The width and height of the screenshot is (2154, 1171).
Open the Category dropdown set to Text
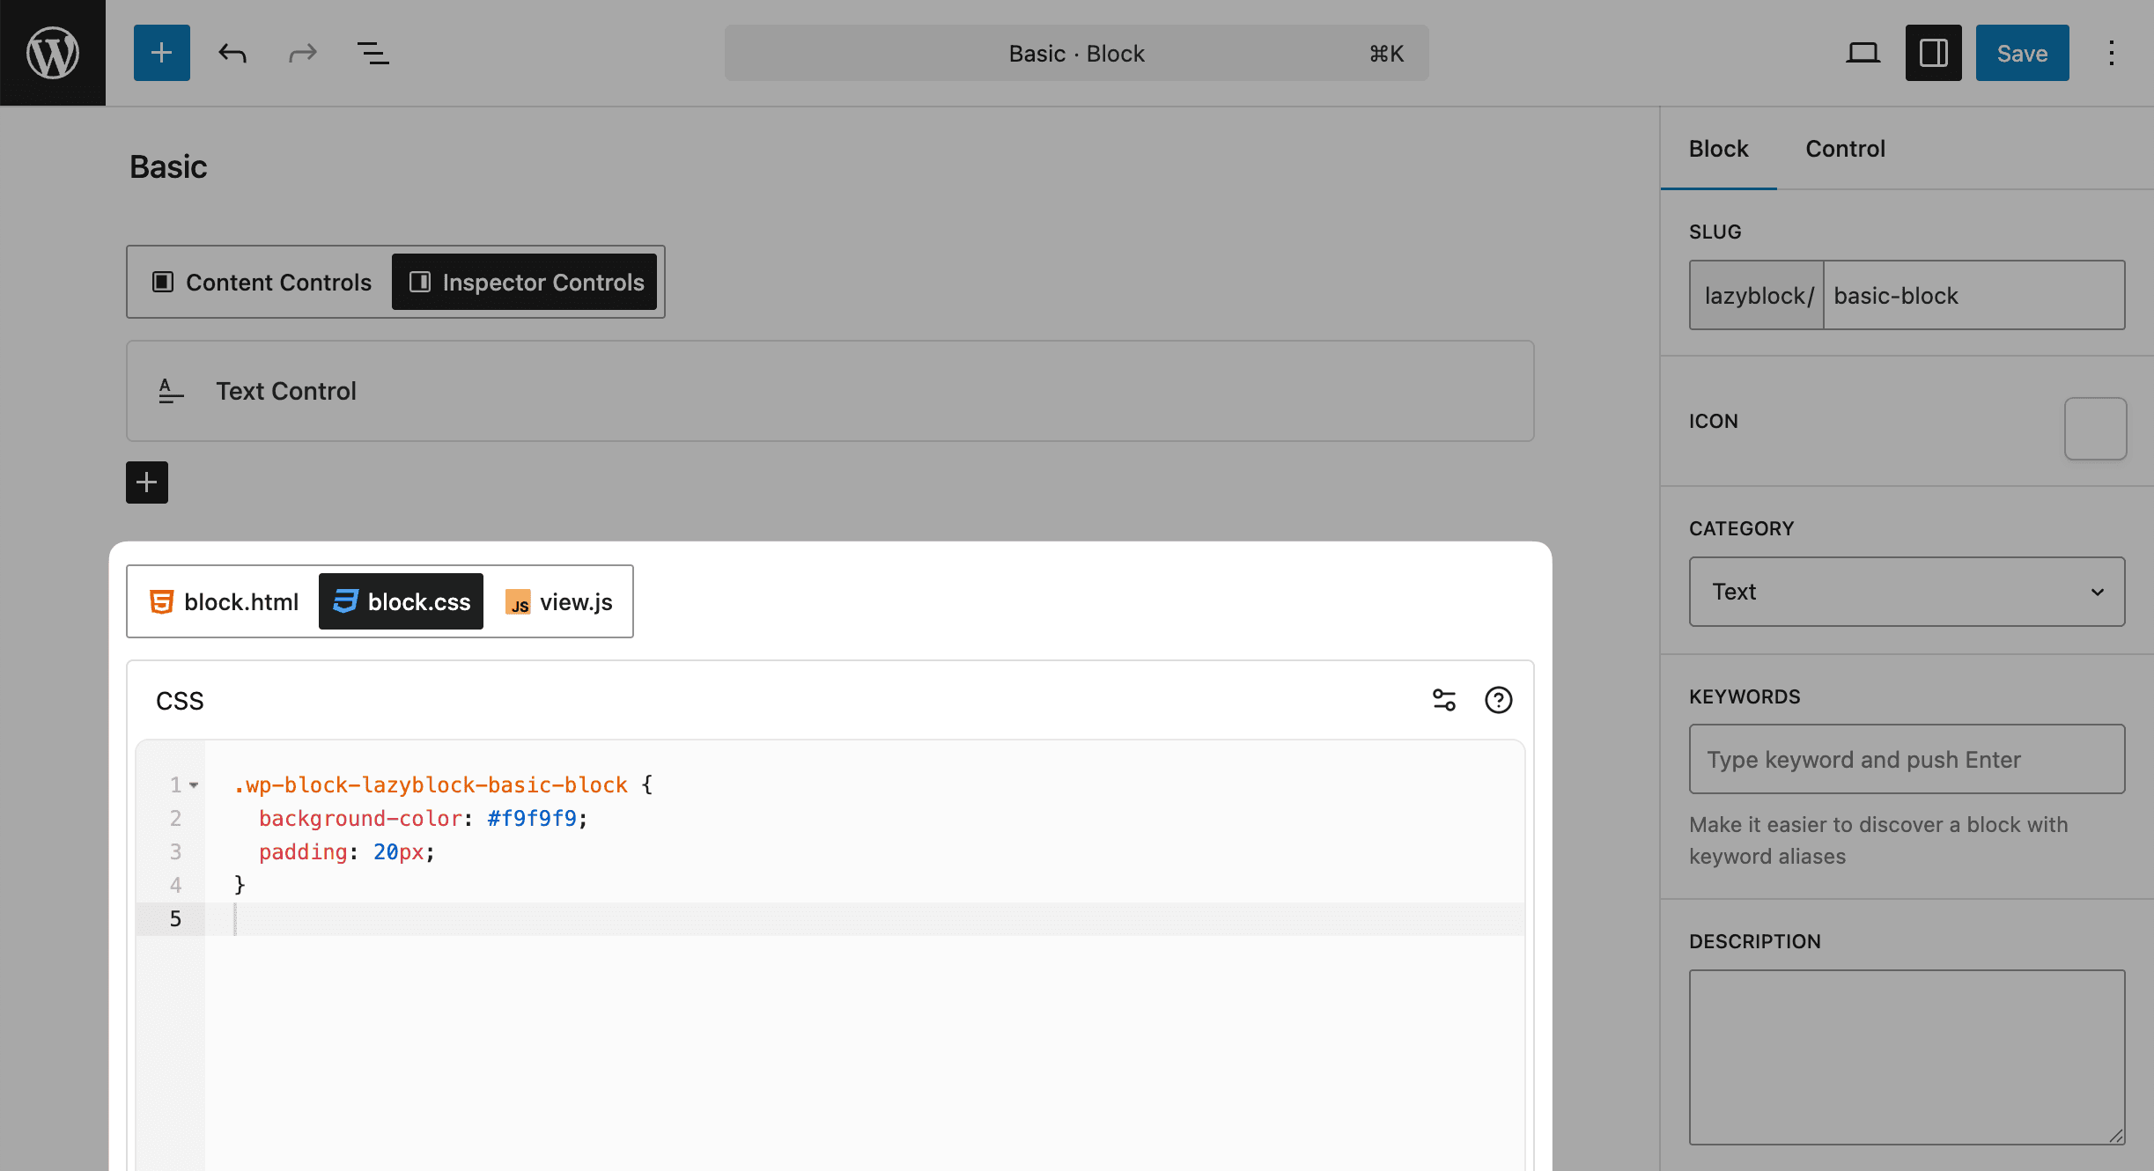1906,591
